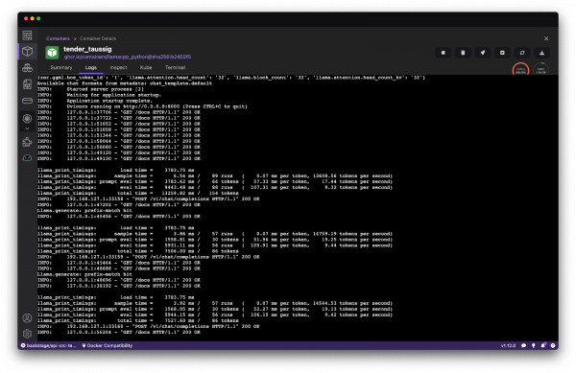
Task: Select the Logs tab
Action: (91, 67)
